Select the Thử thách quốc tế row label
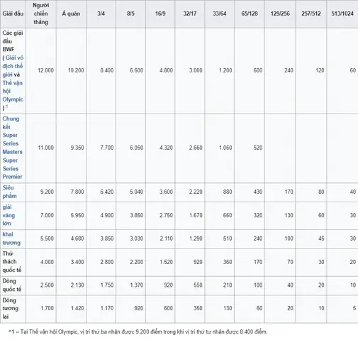 tap(12, 262)
